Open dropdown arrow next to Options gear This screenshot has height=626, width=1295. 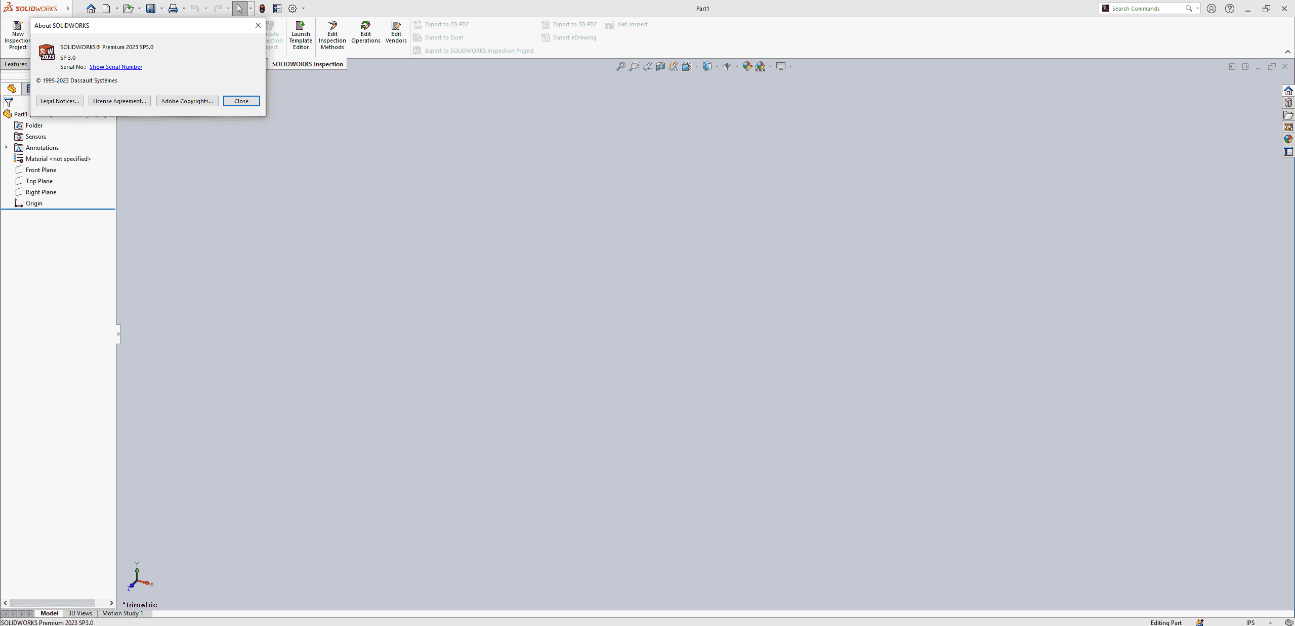click(304, 9)
